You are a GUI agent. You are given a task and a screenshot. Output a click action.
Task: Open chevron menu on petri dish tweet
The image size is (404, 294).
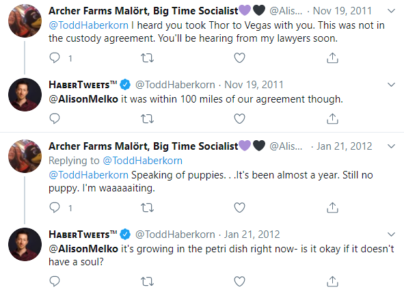(x=391, y=235)
